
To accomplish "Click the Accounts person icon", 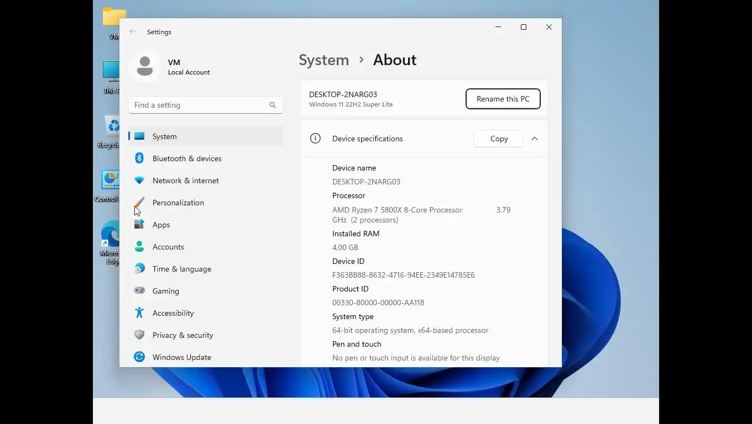I will [139, 247].
